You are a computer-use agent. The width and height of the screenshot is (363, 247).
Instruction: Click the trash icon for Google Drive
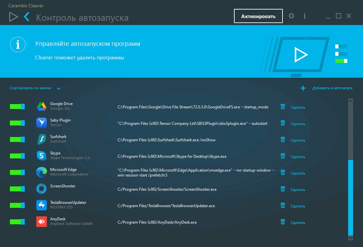click(283, 106)
